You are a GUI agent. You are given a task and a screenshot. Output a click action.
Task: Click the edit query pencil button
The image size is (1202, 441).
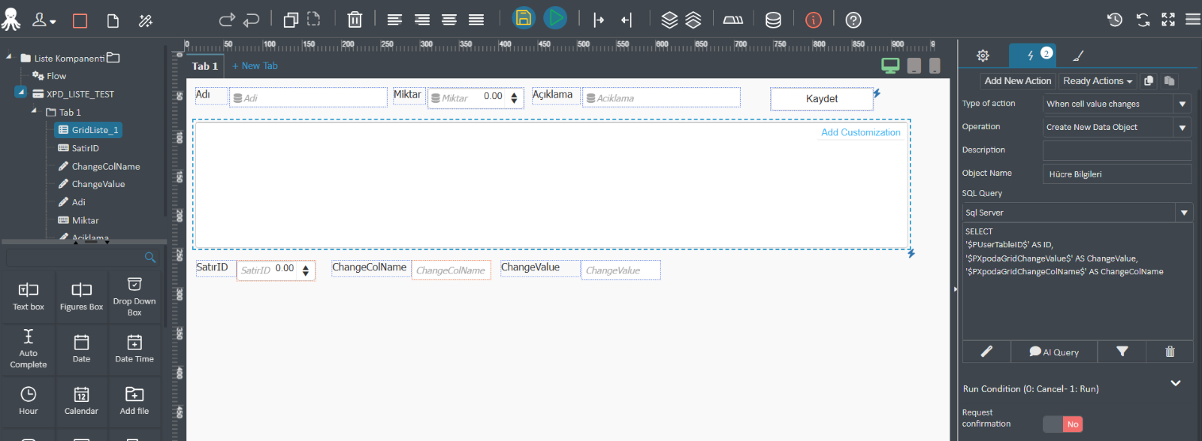986,352
